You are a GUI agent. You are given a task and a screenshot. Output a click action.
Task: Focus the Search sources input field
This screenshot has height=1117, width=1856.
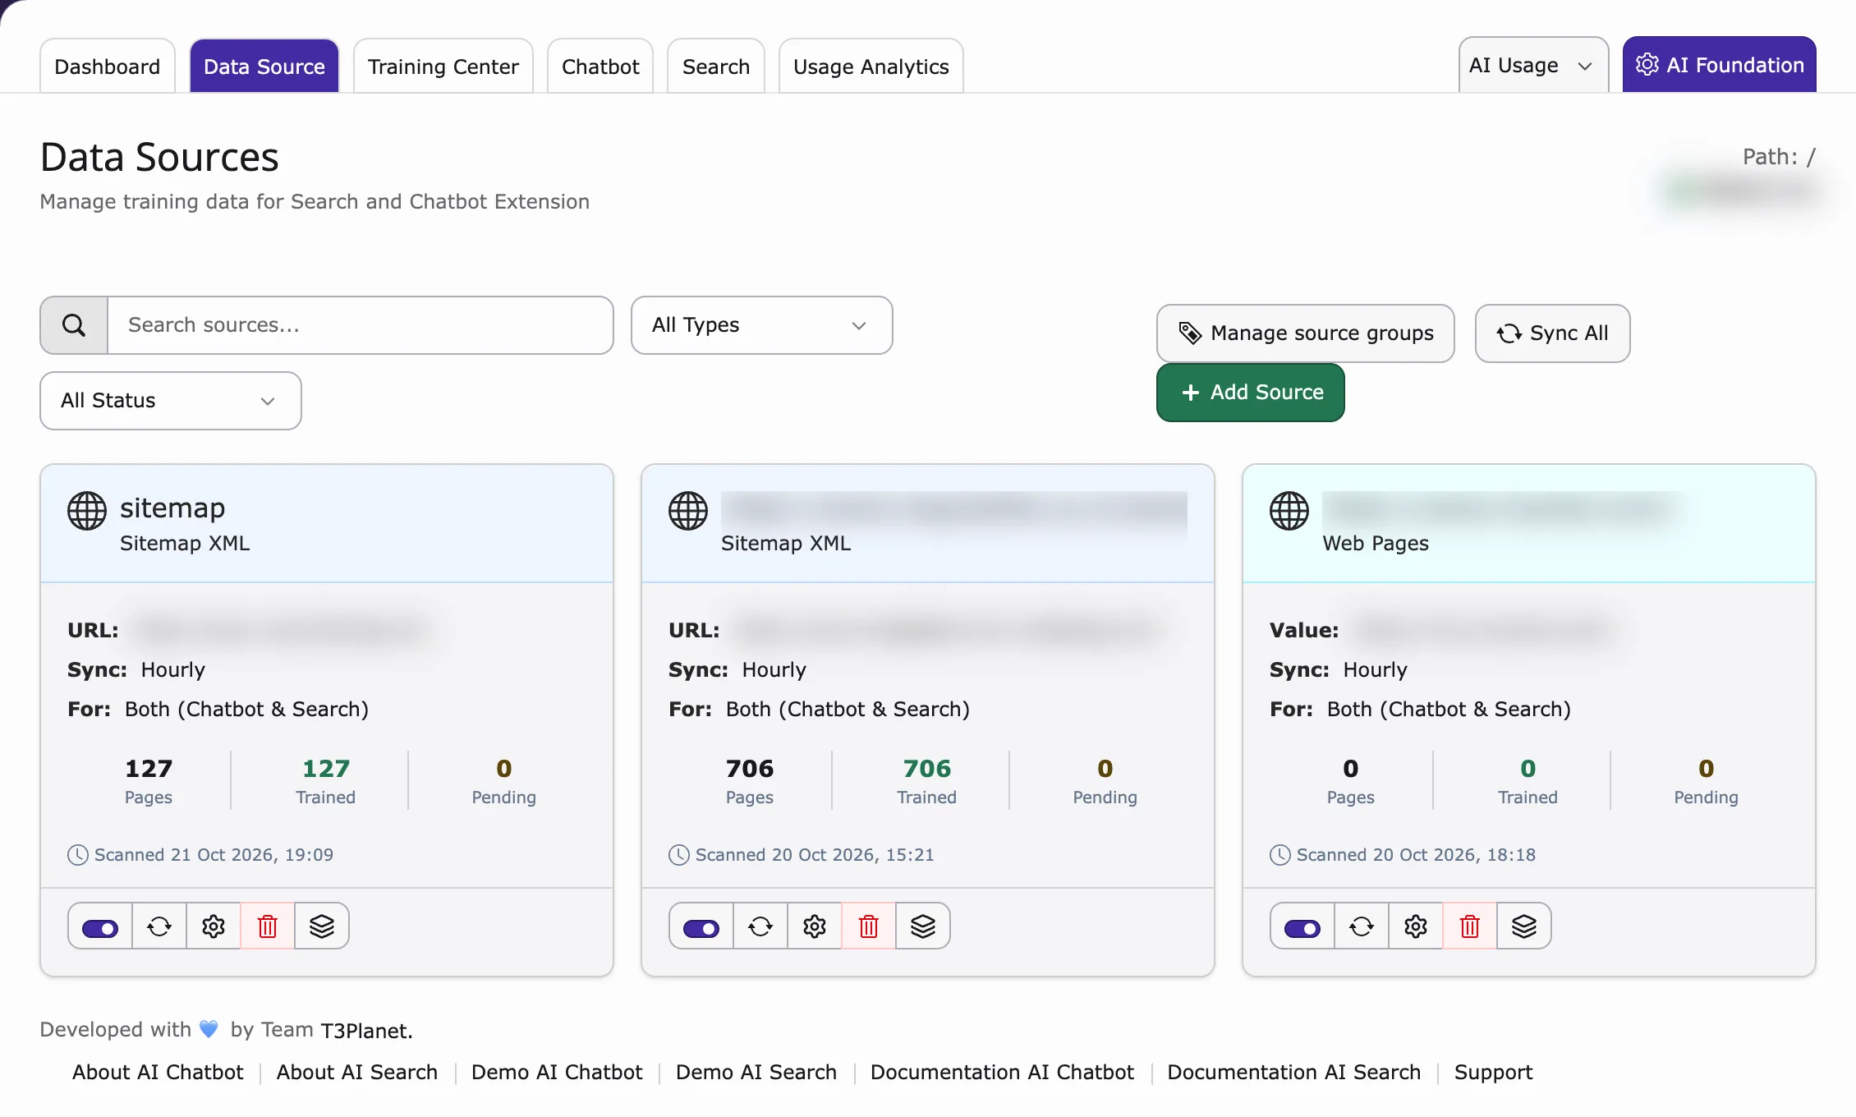361,325
